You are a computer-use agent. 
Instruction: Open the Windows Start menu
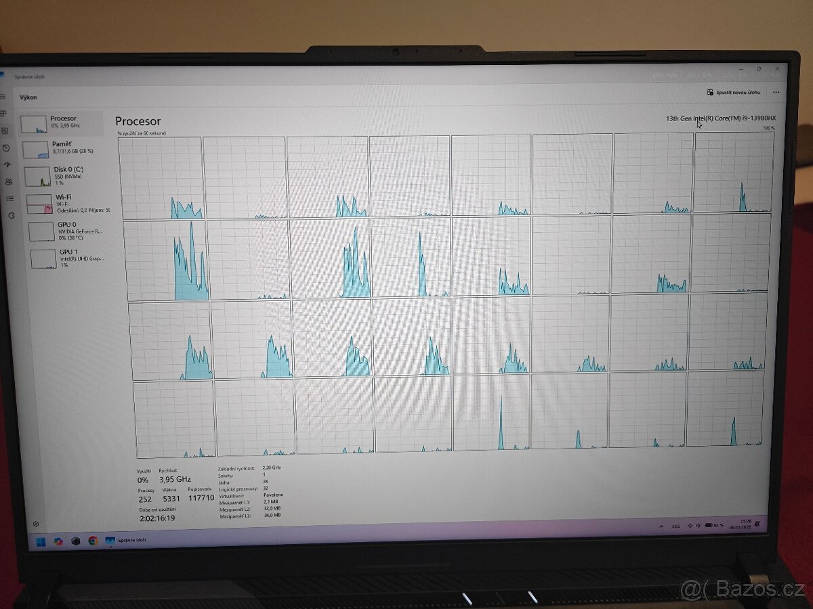[40, 541]
